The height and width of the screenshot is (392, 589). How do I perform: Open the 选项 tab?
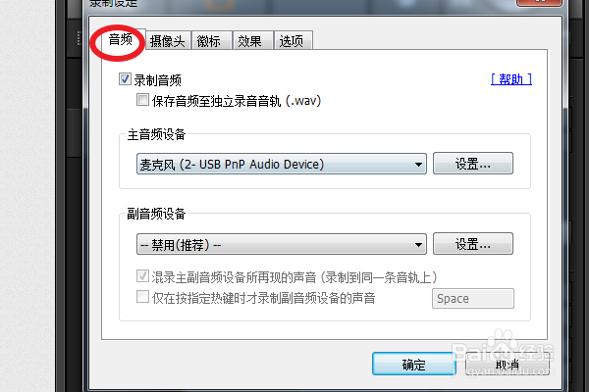click(292, 41)
